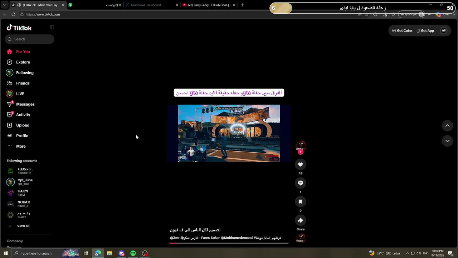Collapse the TikTok sidebar panel
458x258 pixels.
52,27
